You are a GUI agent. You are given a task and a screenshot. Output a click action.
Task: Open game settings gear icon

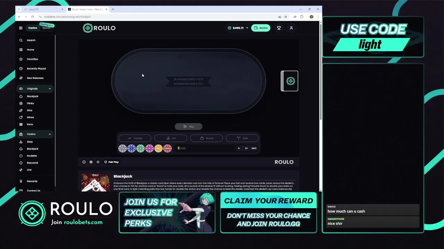[x=91, y=162]
